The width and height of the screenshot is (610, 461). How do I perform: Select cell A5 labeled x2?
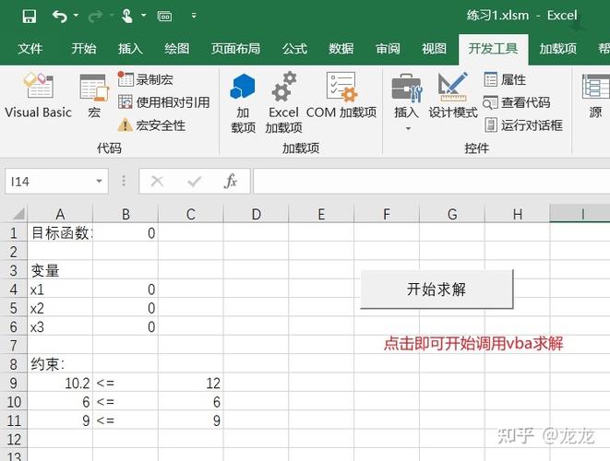[x=60, y=308]
